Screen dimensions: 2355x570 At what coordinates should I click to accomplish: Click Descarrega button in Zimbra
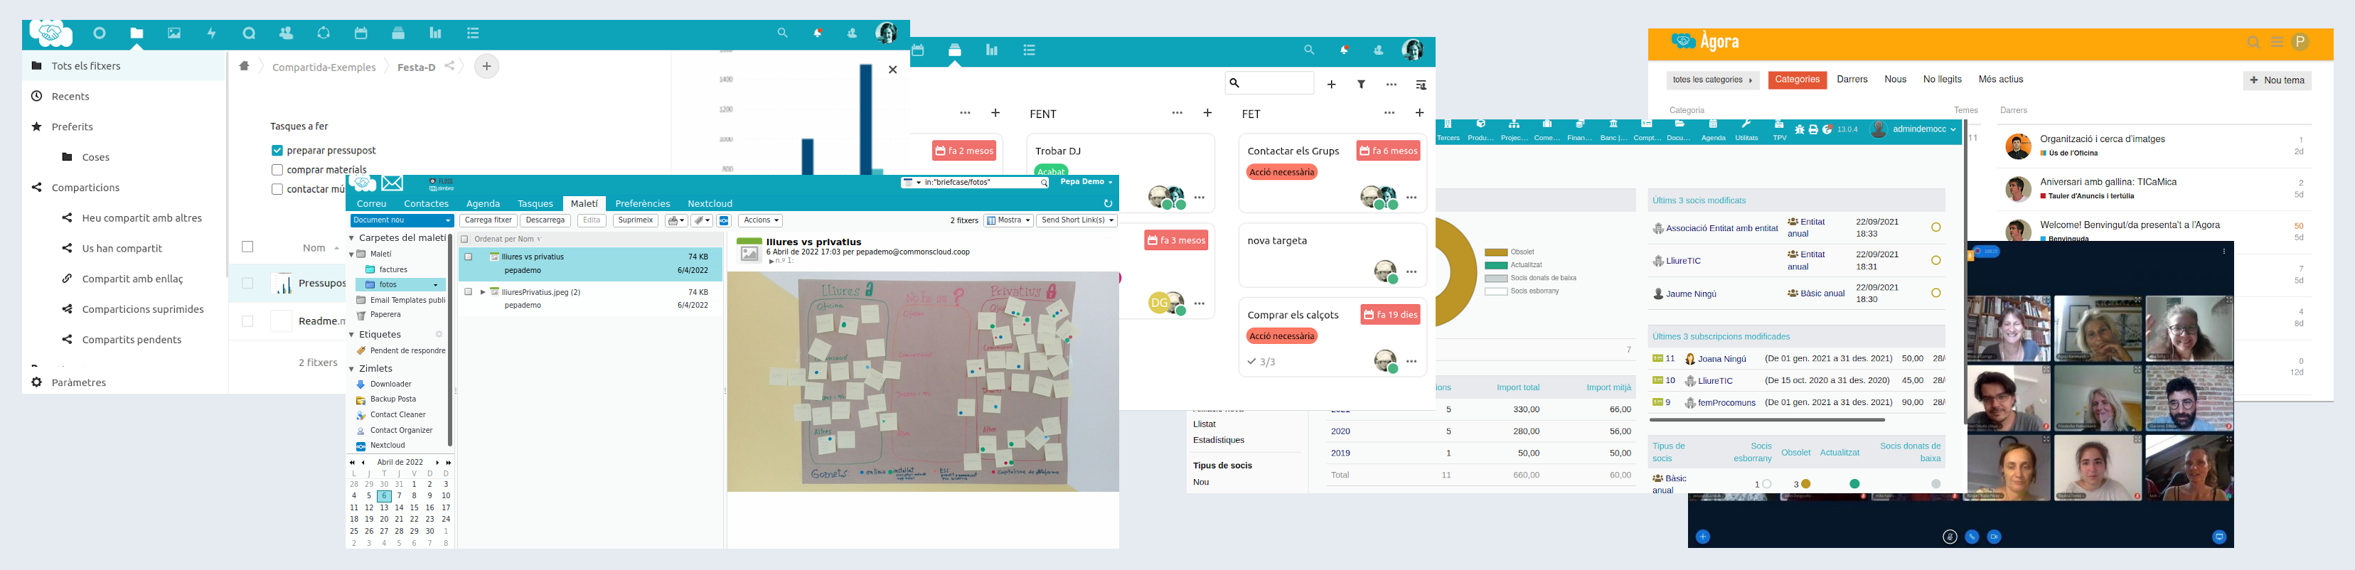545,220
